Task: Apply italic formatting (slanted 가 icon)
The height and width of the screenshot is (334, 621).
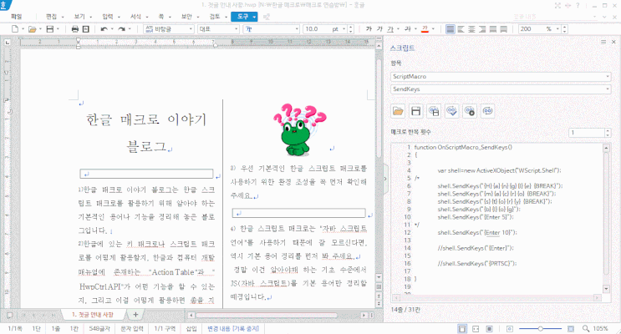Action: 379,29
